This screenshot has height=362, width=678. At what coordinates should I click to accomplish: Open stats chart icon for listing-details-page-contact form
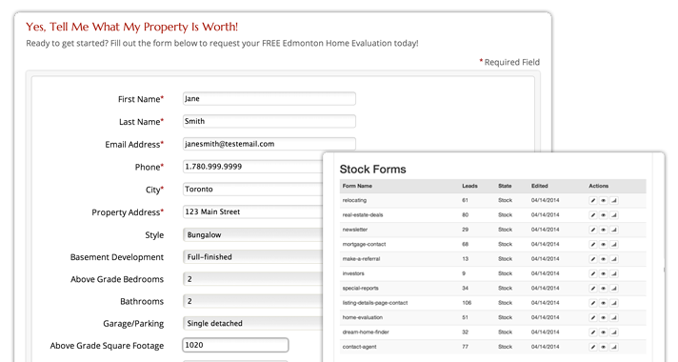pyautogui.click(x=614, y=303)
